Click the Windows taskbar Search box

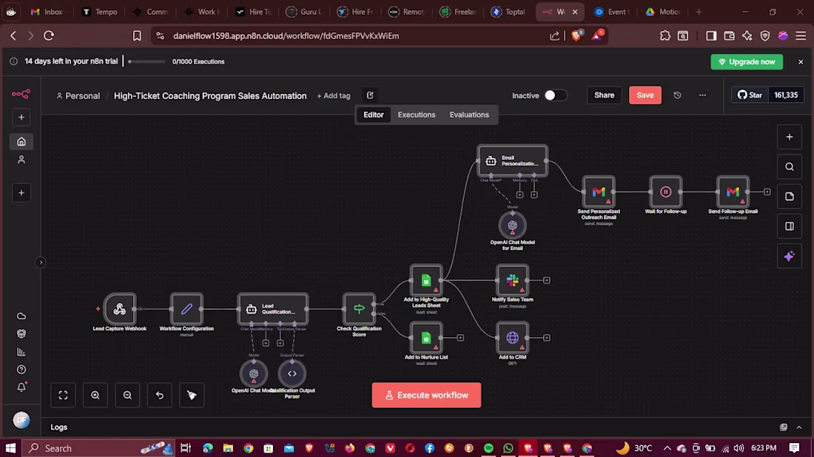(98, 448)
